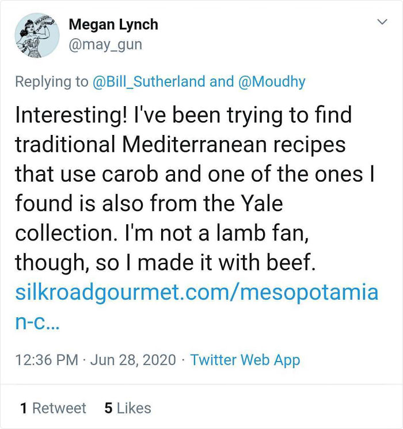Click the Jun 28, 2020 date
The height and width of the screenshot is (429, 403).
click(132, 360)
